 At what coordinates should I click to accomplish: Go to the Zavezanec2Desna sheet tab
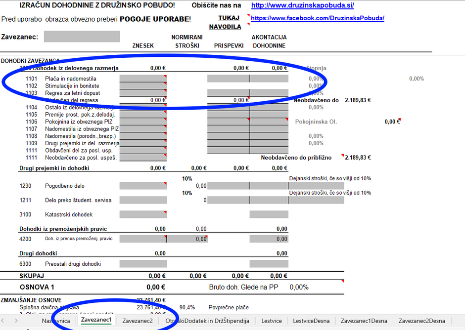[421, 321]
